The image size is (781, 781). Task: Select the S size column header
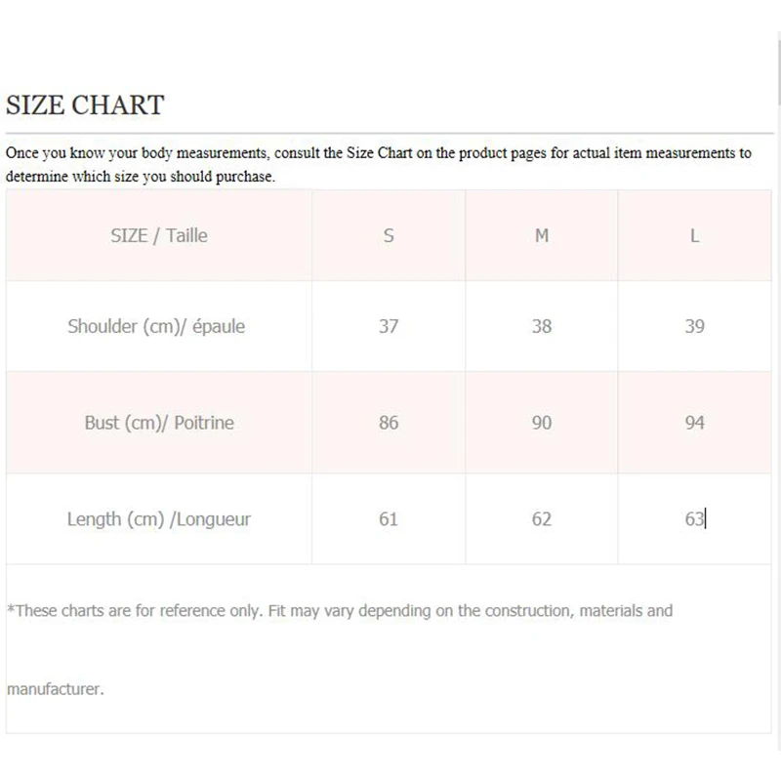click(389, 235)
